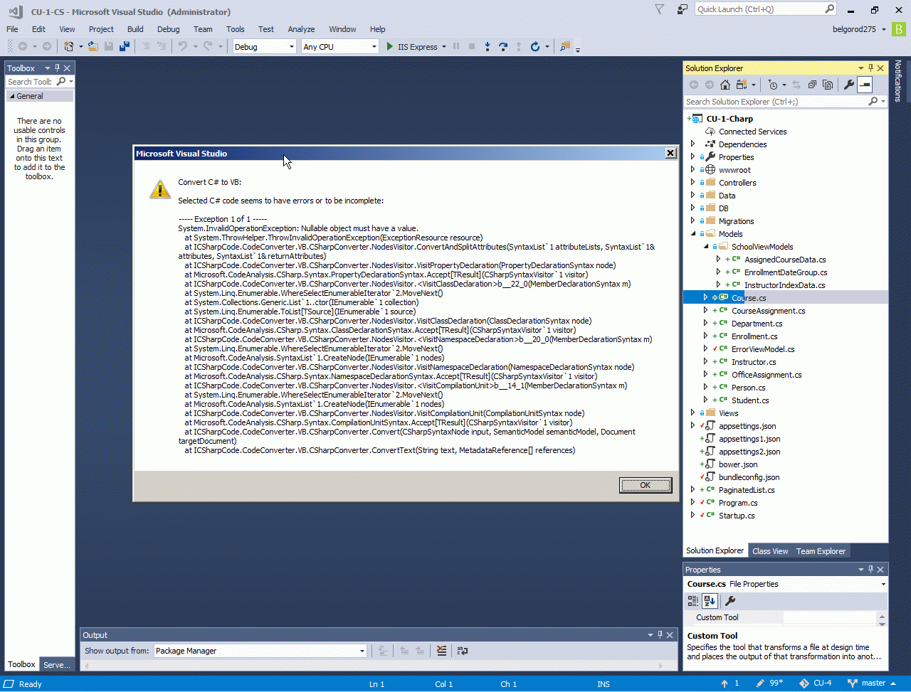911x692 pixels.
Task: Open the IIS Express target dropdown arrow
Action: click(444, 47)
